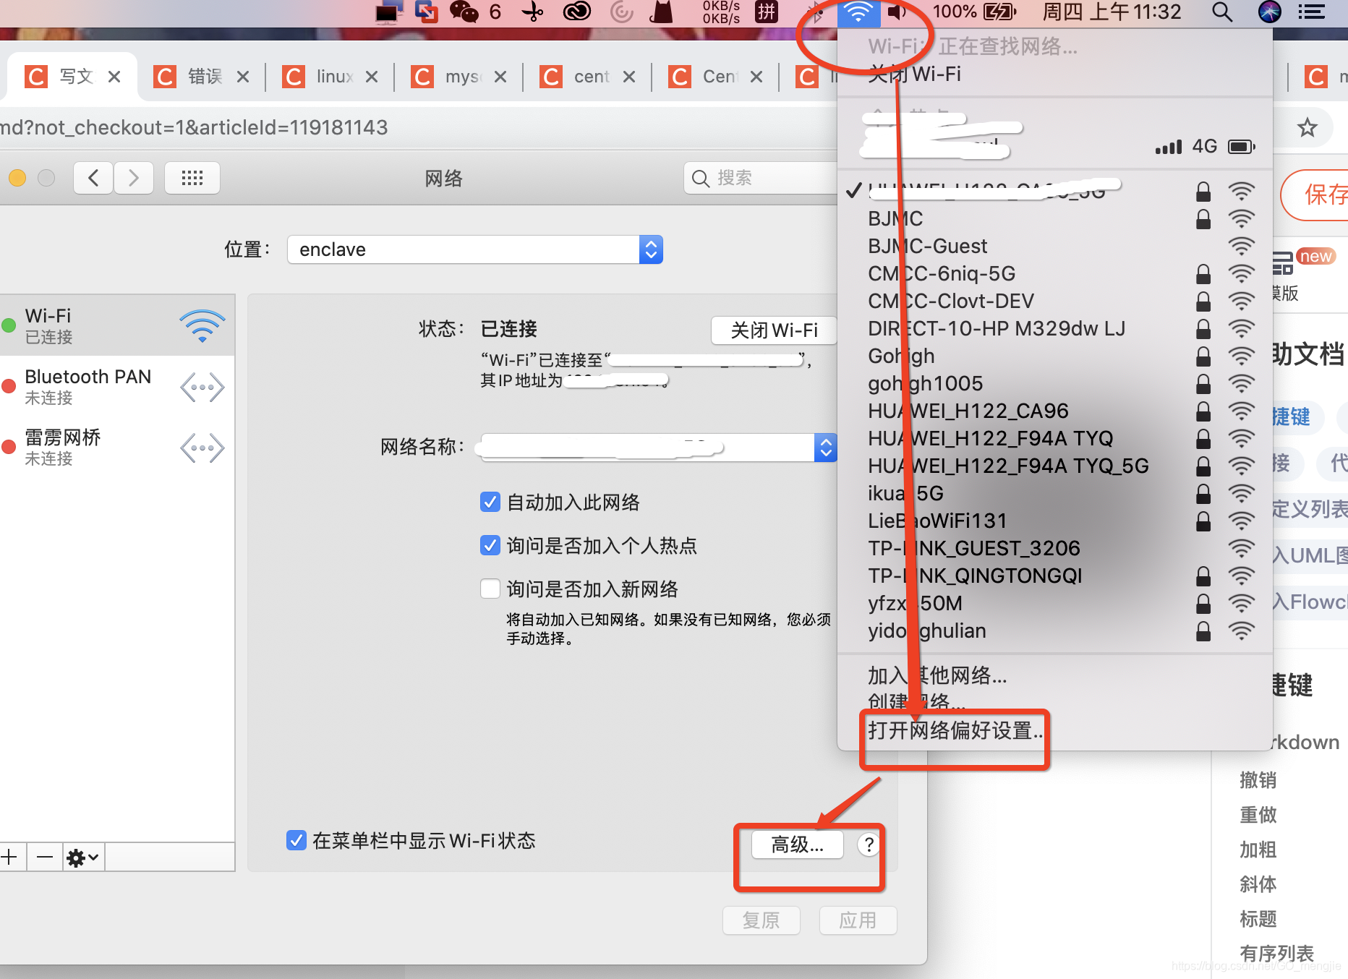Select Bluetooth PAN service in sidebar

pyautogui.click(x=117, y=386)
